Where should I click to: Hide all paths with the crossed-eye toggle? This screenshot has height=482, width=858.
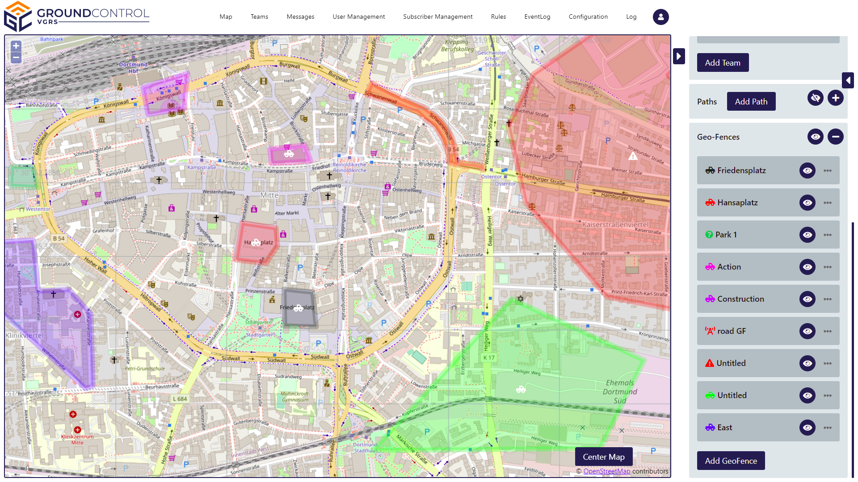click(815, 98)
